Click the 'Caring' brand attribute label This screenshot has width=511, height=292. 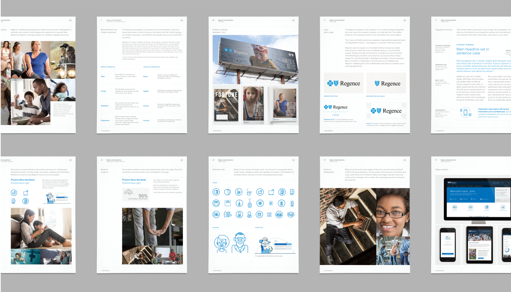tap(103, 91)
